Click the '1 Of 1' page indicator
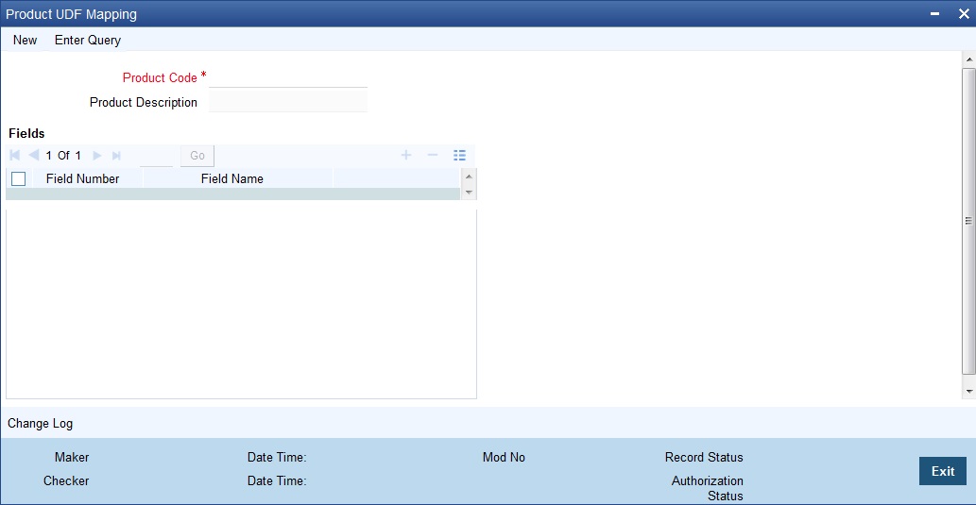 [x=63, y=156]
